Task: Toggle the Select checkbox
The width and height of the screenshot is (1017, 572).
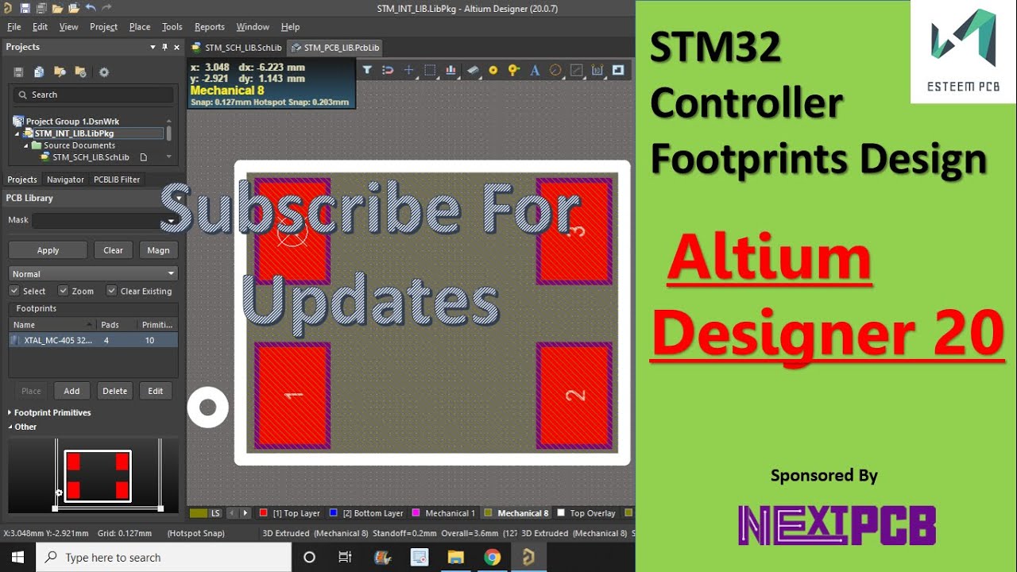Action: tap(14, 291)
